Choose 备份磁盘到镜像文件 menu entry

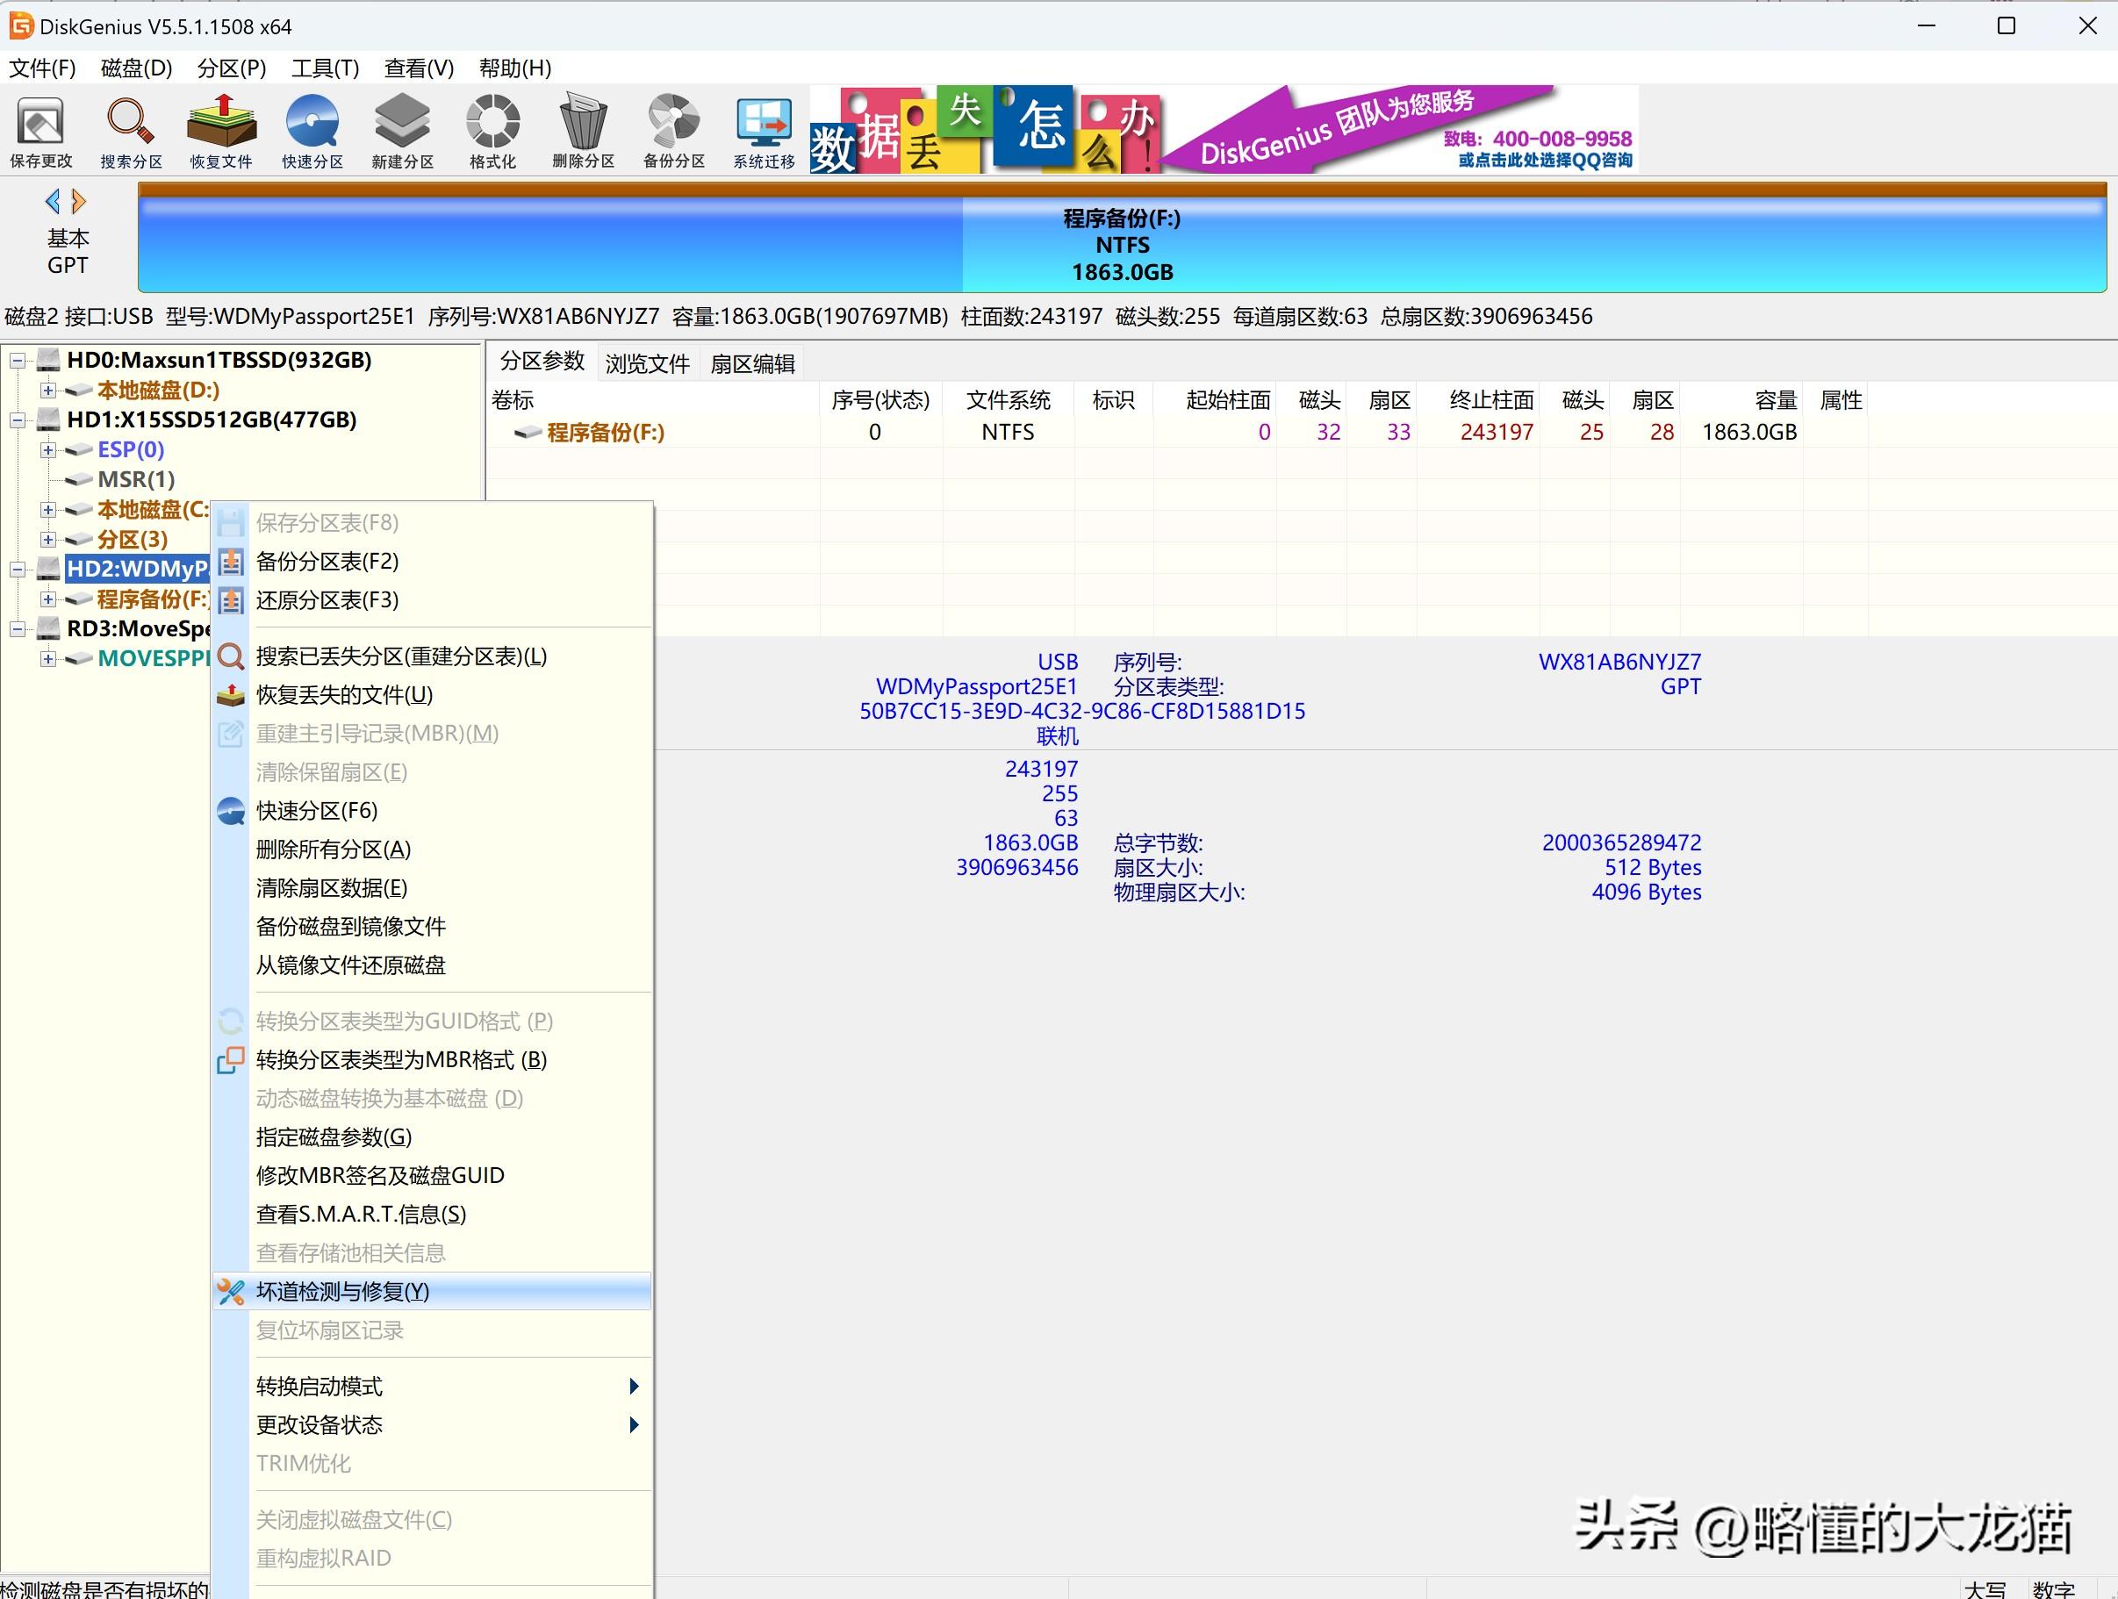tap(432, 927)
